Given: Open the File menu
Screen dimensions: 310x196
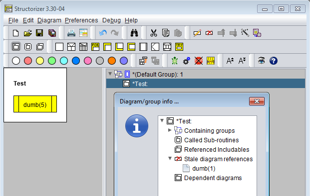Looking at the screenshot, I should (x=13, y=20).
